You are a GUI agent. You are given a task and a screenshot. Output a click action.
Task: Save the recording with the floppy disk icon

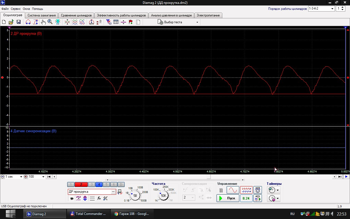click(19, 22)
